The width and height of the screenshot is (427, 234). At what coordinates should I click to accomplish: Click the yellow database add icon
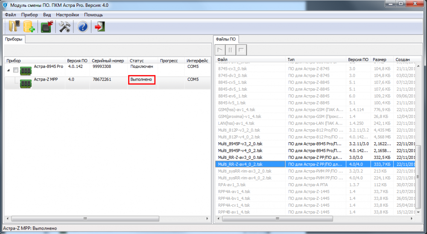pyautogui.click(x=29, y=27)
